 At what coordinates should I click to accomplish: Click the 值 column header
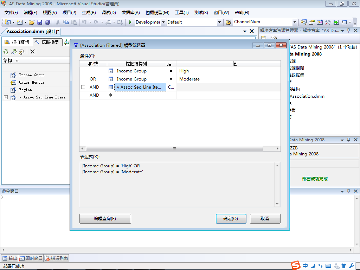click(x=234, y=64)
